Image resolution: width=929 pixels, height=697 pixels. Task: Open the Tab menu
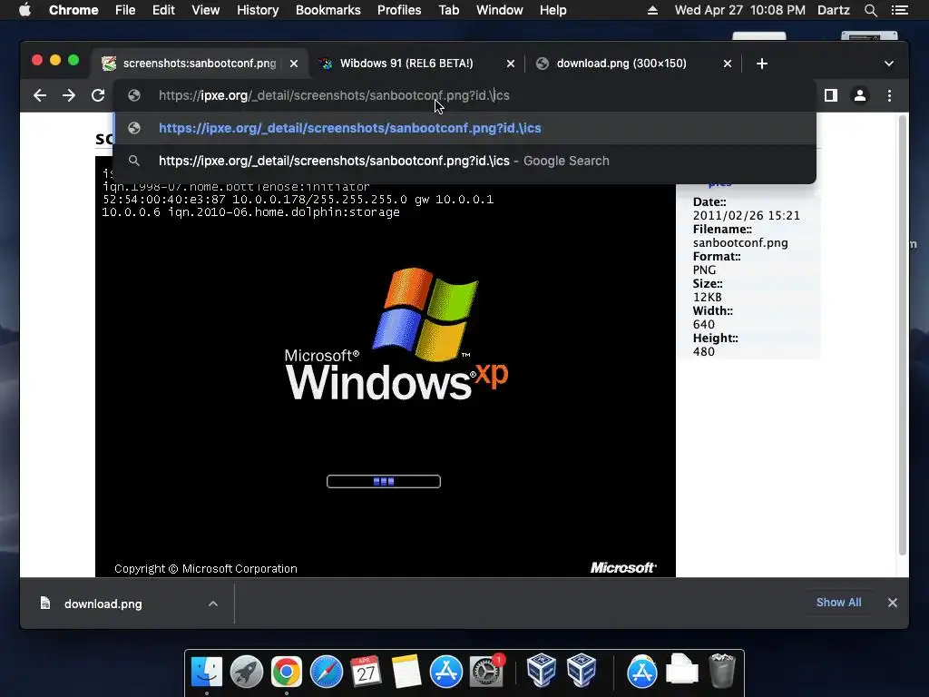[x=448, y=10]
